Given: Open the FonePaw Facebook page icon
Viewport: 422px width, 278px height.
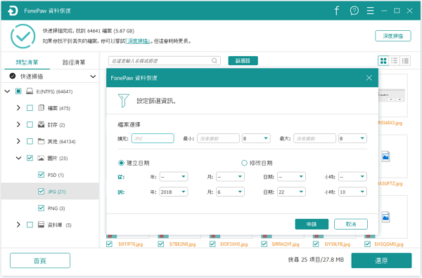Looking at the screenshot, I should [x=337, y=11].
